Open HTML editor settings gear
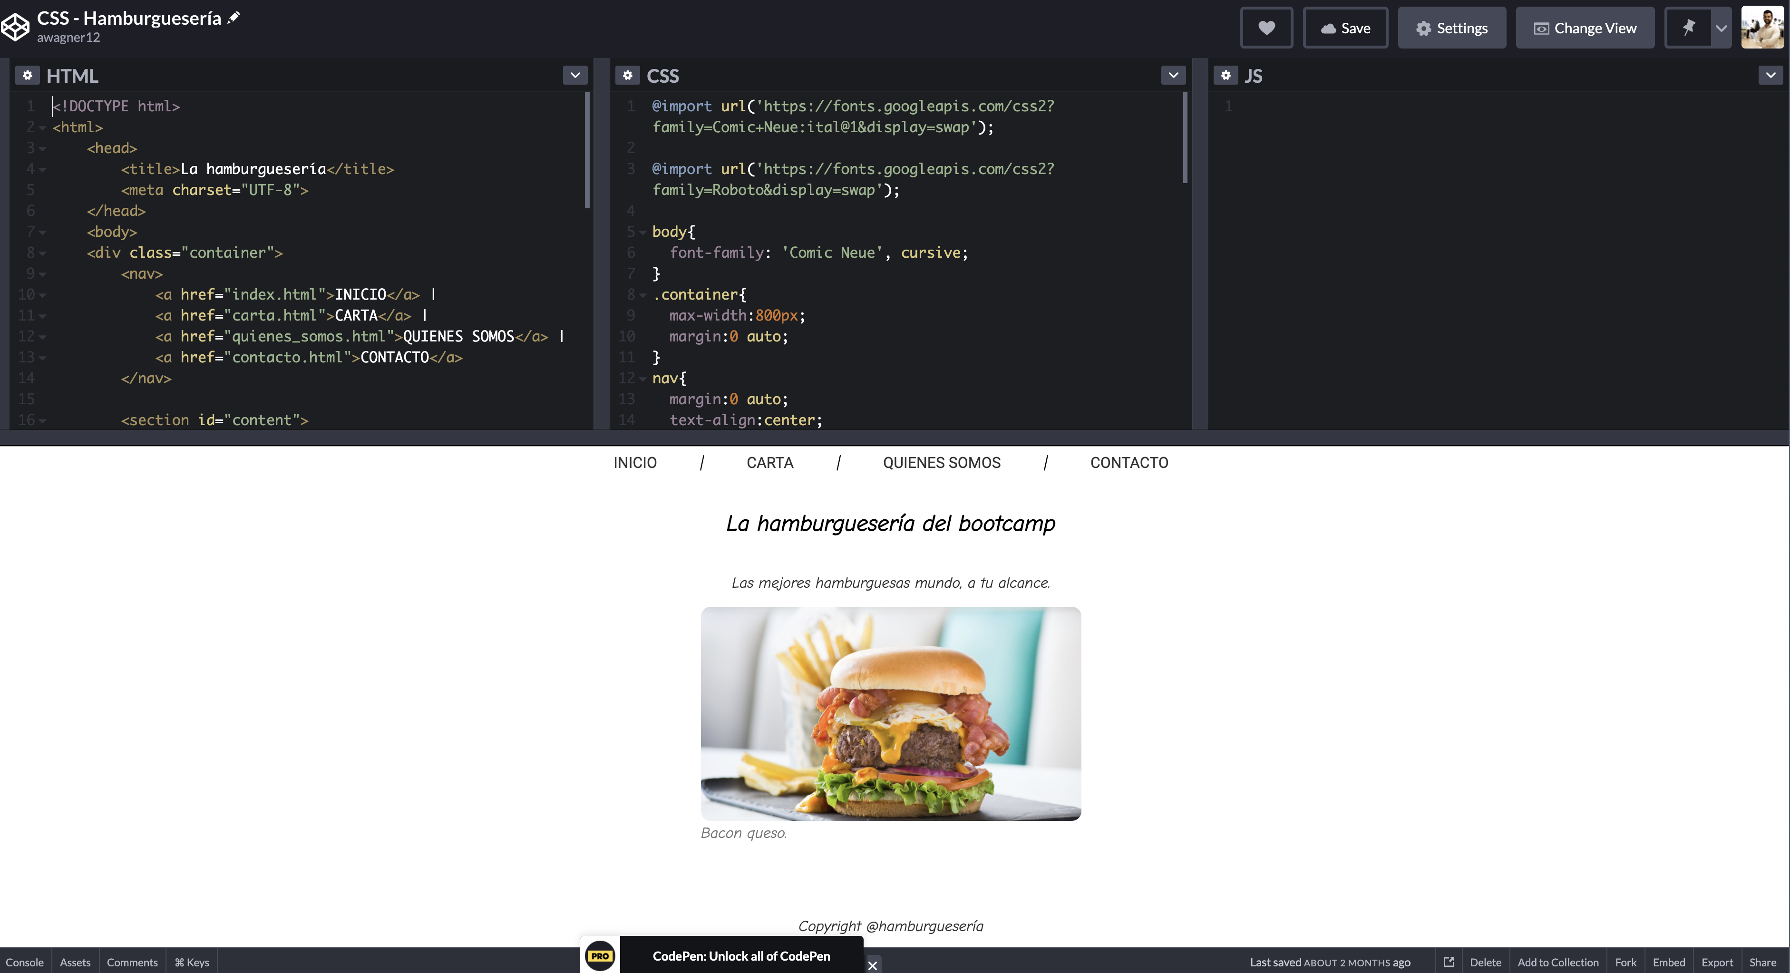 tap(27, 75)
